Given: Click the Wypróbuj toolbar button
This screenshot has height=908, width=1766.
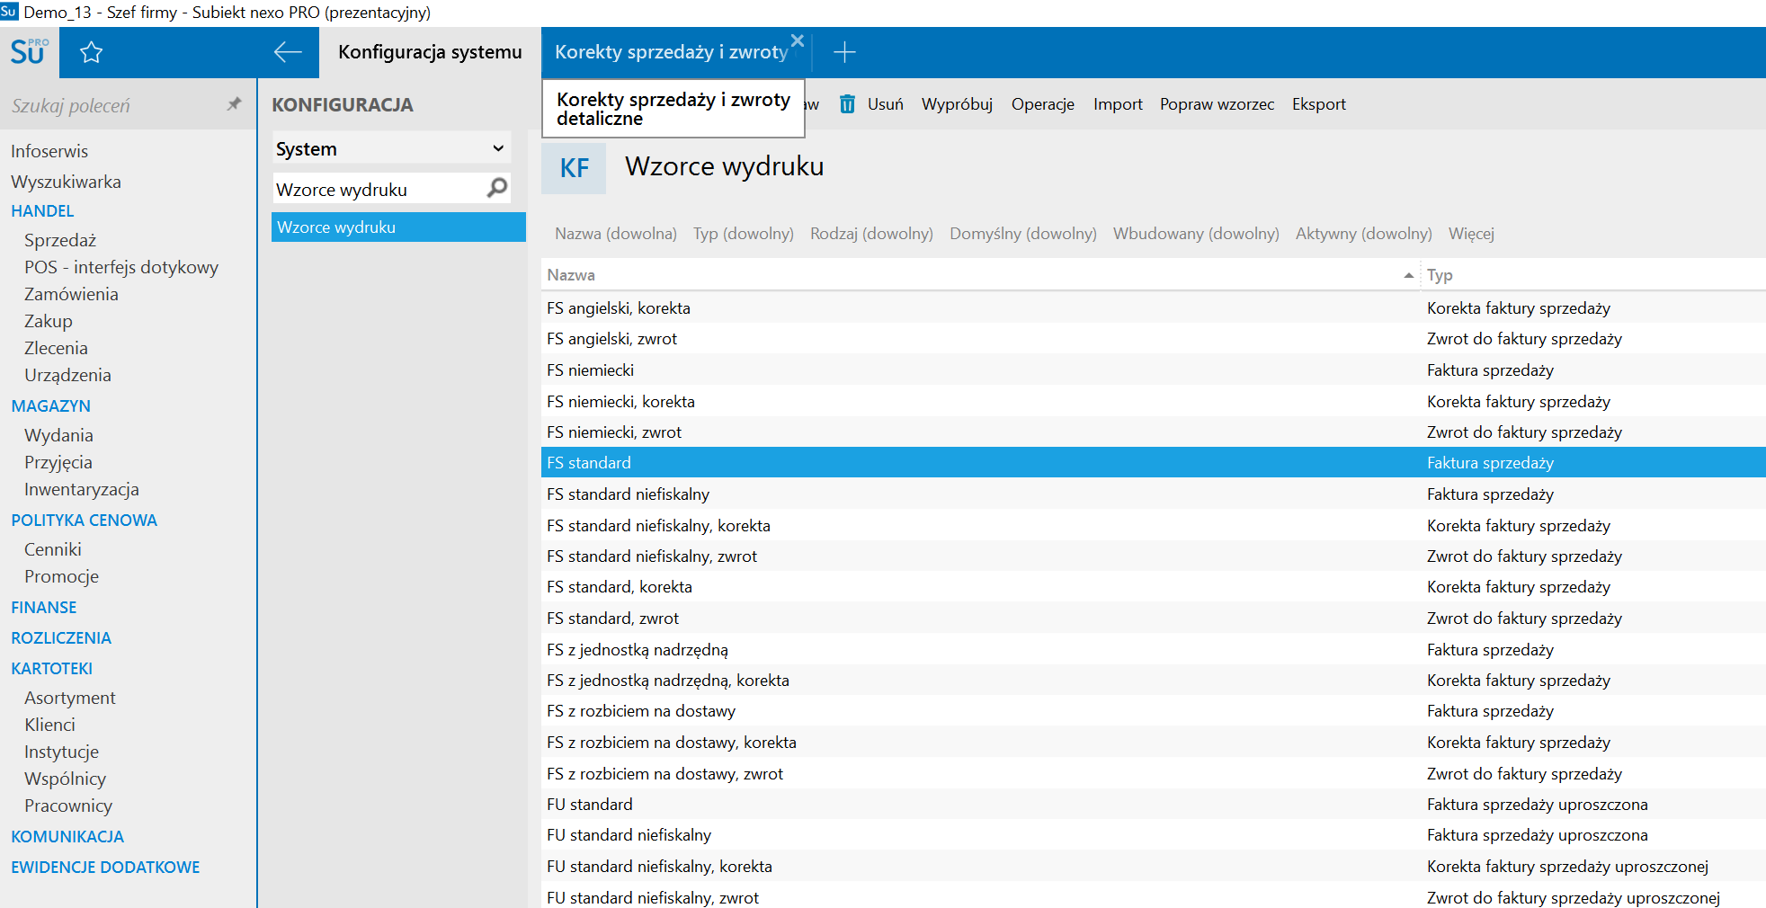Looking at the screenshot, I should coord(957,104).
